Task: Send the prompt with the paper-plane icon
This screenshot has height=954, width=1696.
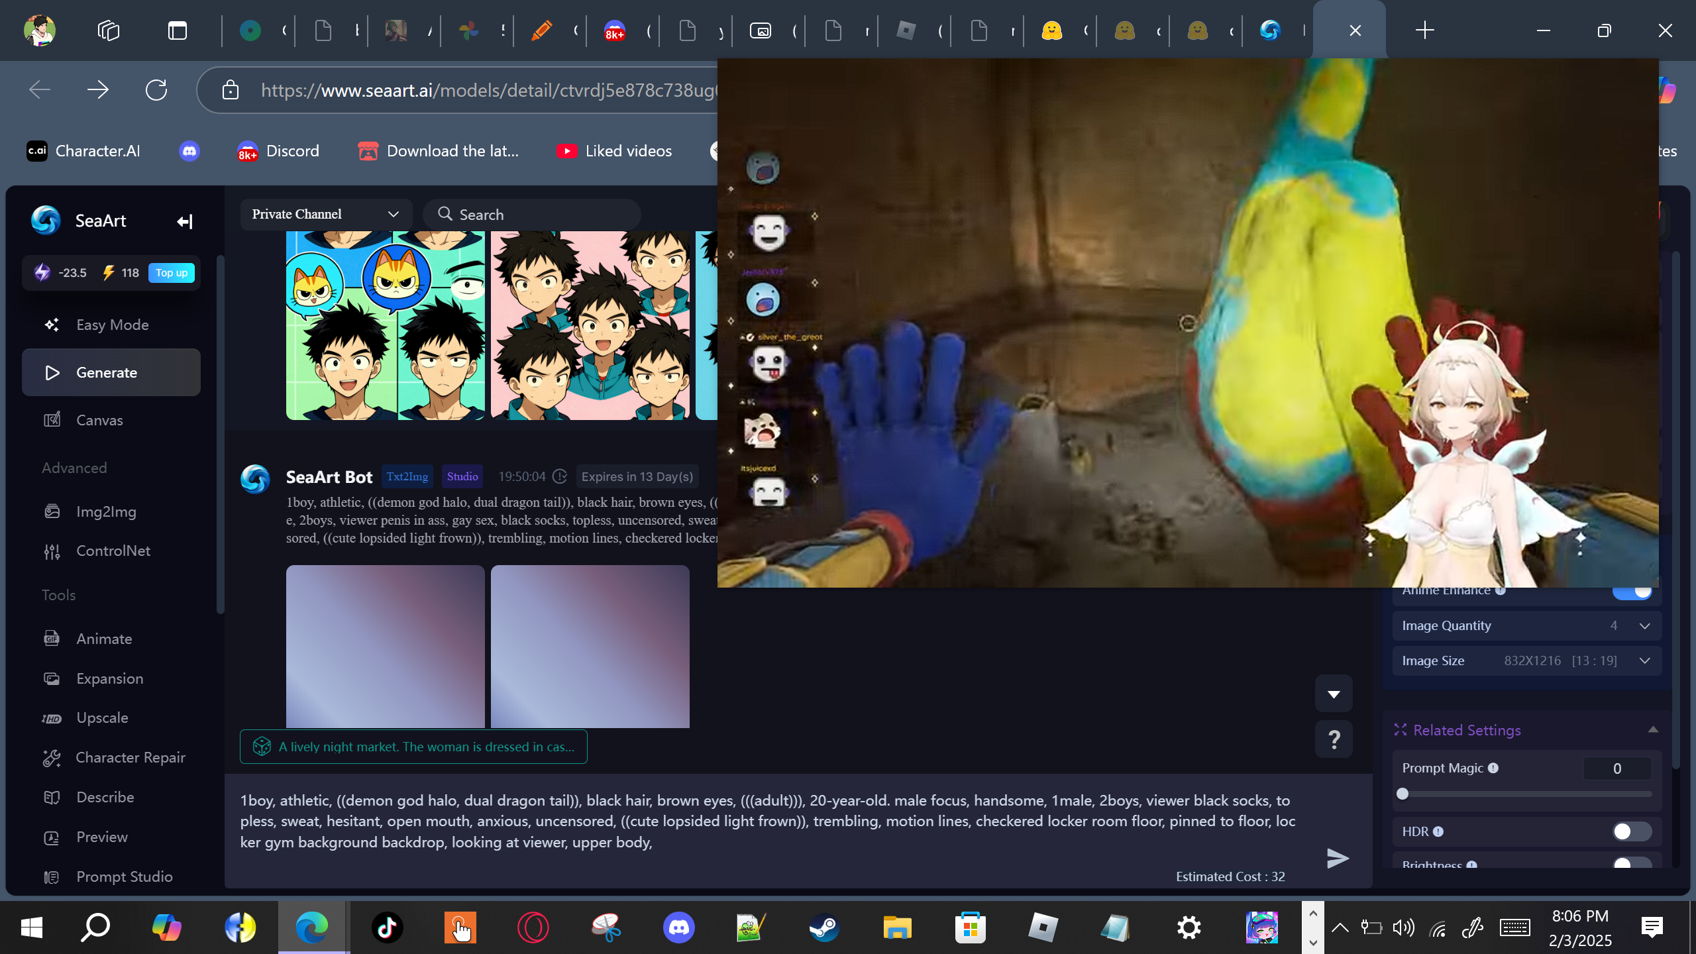Action: pos(1338,858)
